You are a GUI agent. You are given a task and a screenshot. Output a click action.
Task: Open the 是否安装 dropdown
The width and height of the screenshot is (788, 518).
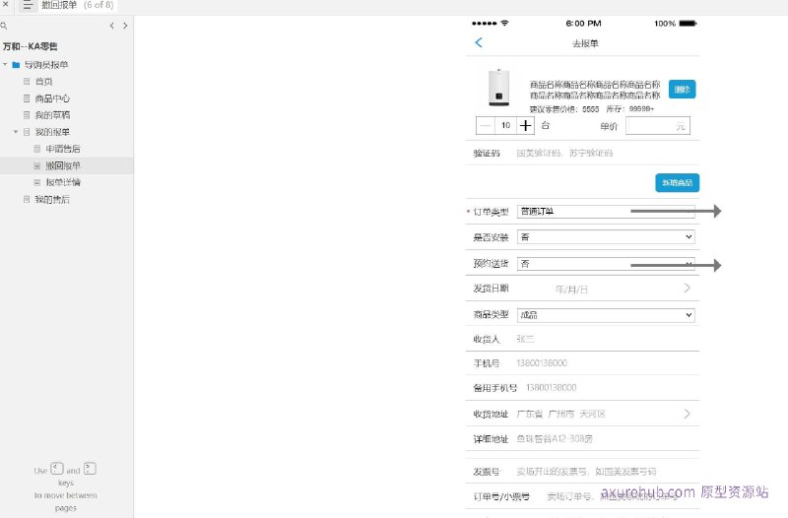(606, 236)
